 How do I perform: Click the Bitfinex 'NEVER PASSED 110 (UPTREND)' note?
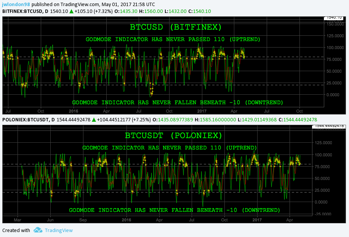point(173,39)
